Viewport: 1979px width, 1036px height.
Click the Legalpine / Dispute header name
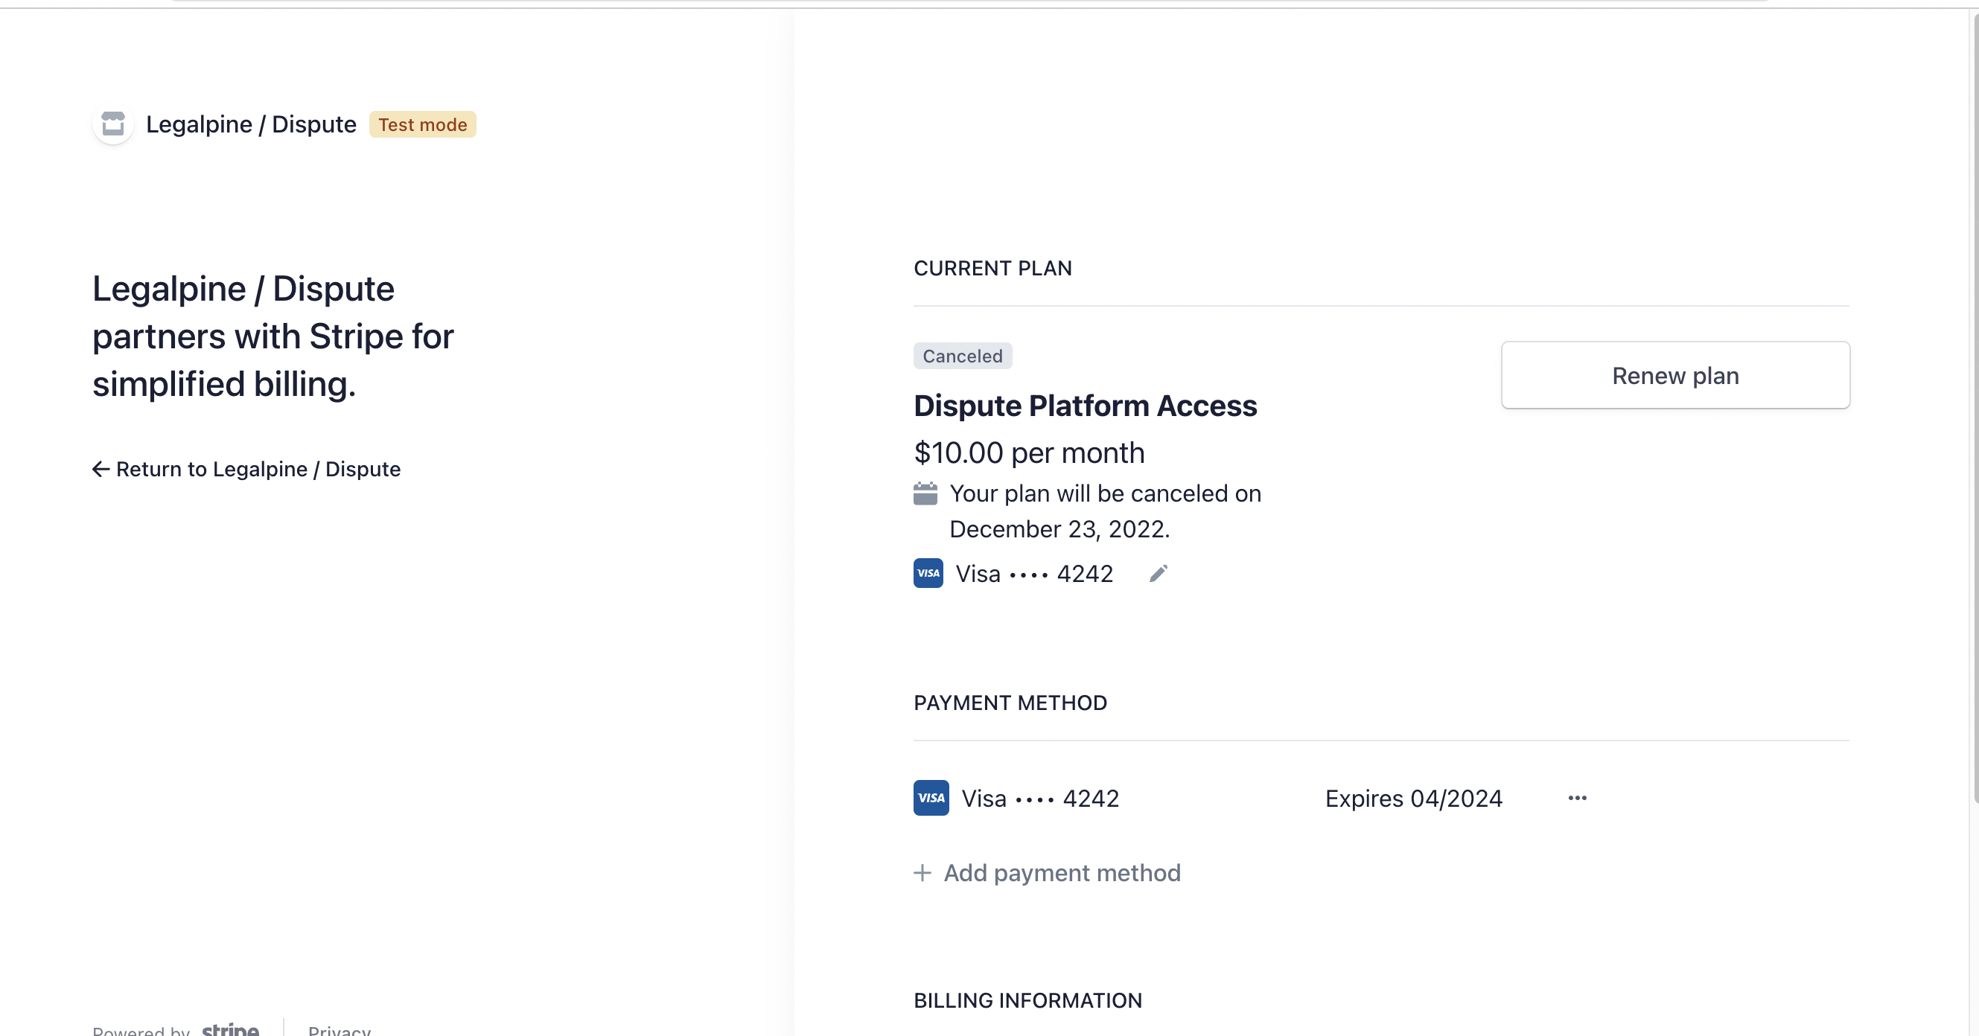[251, 124]
